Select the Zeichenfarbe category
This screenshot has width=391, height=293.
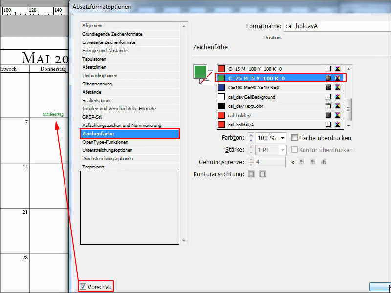click(x=130, y=133)
